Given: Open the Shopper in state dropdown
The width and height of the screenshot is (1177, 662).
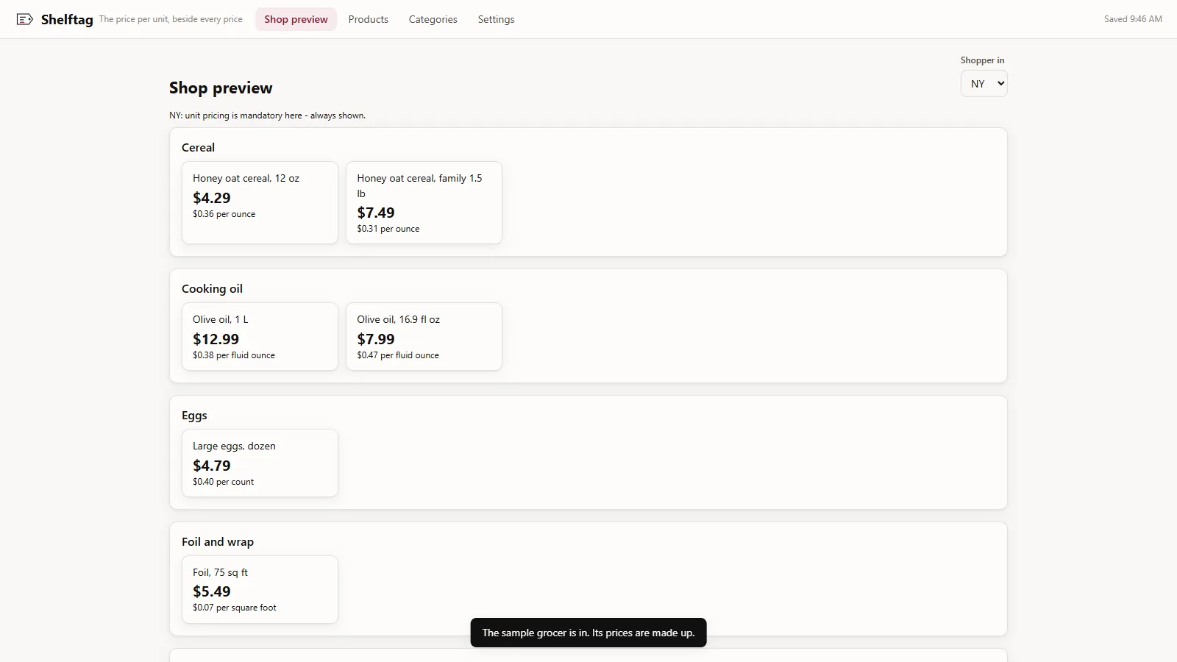Looking at the screenshot, I should click(984, 83).
